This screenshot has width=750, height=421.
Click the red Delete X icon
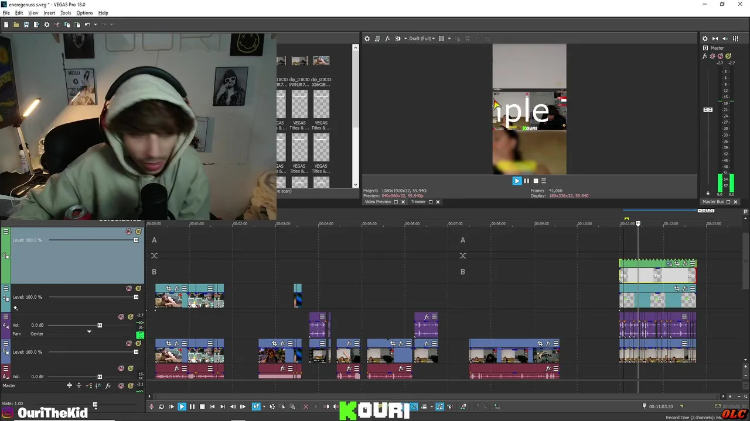click(x=305, y=406)
